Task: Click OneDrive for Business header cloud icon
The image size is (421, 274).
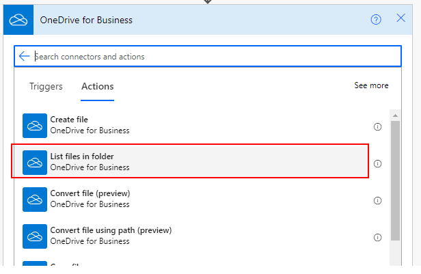Action: pyautogui.click(x=17, y=20)
